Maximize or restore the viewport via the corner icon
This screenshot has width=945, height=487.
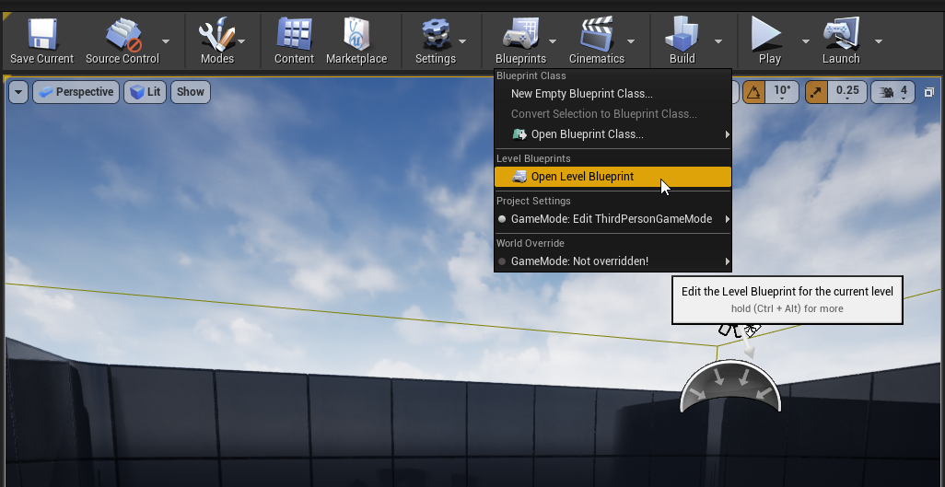coord(929,92)
